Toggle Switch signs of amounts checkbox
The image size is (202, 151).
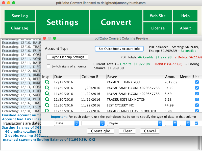click(48, 66)
